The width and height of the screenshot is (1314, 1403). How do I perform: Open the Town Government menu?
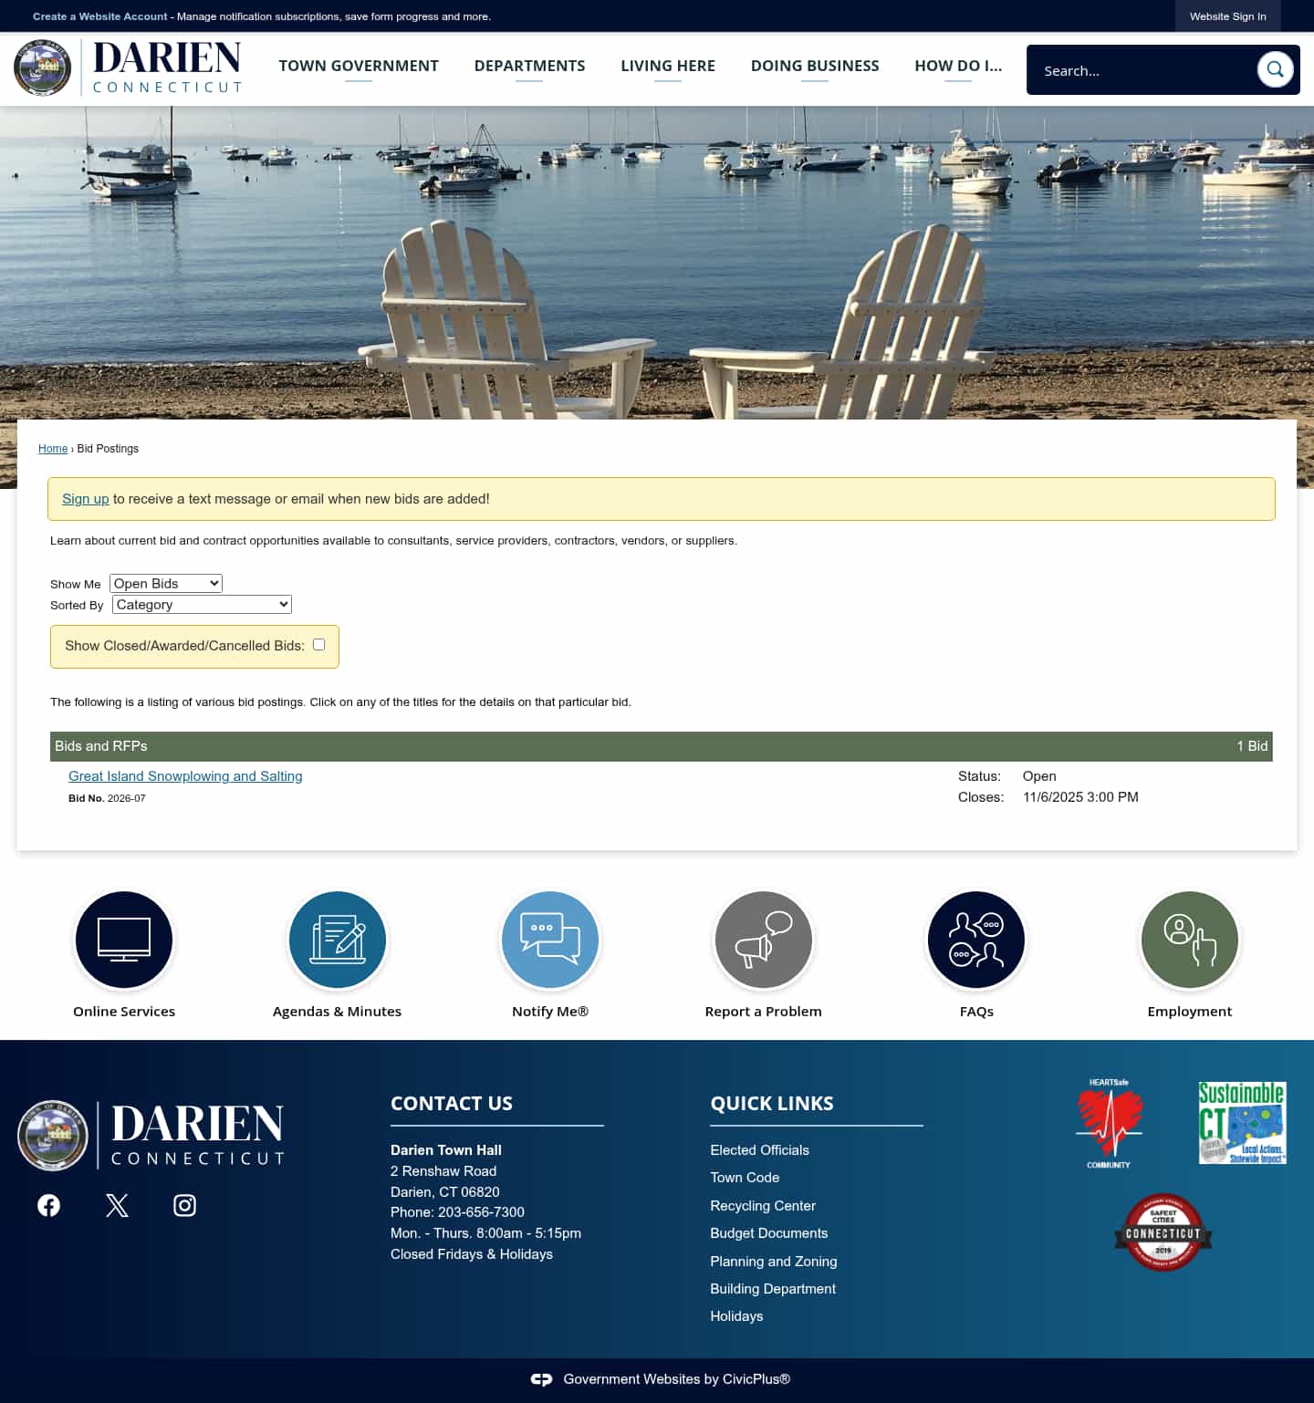[359, 66]
